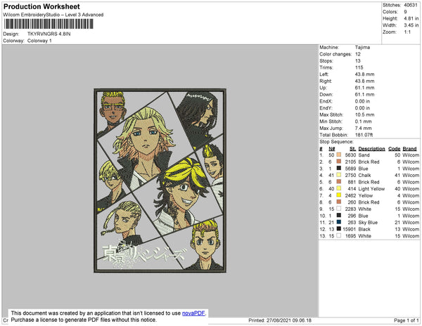
Task: Click the 'Chalk' description text
Action: click(364, 175)
